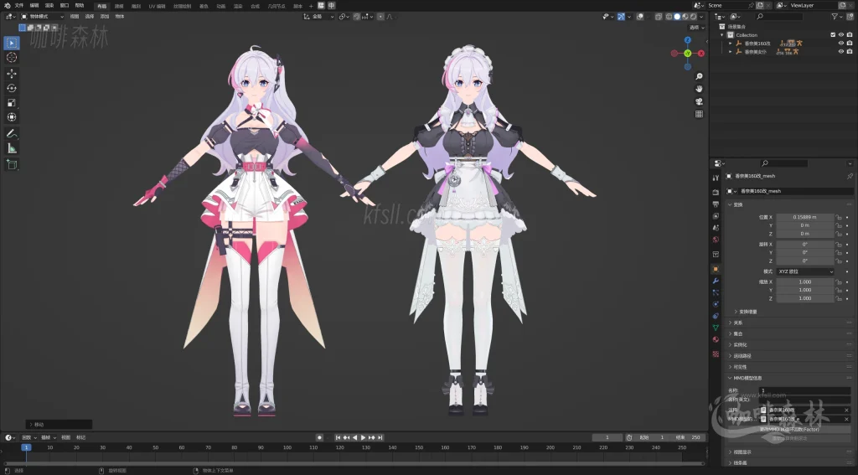Open the Output properties tab
The width and height of the screenshot is (858, 475).
716,204
